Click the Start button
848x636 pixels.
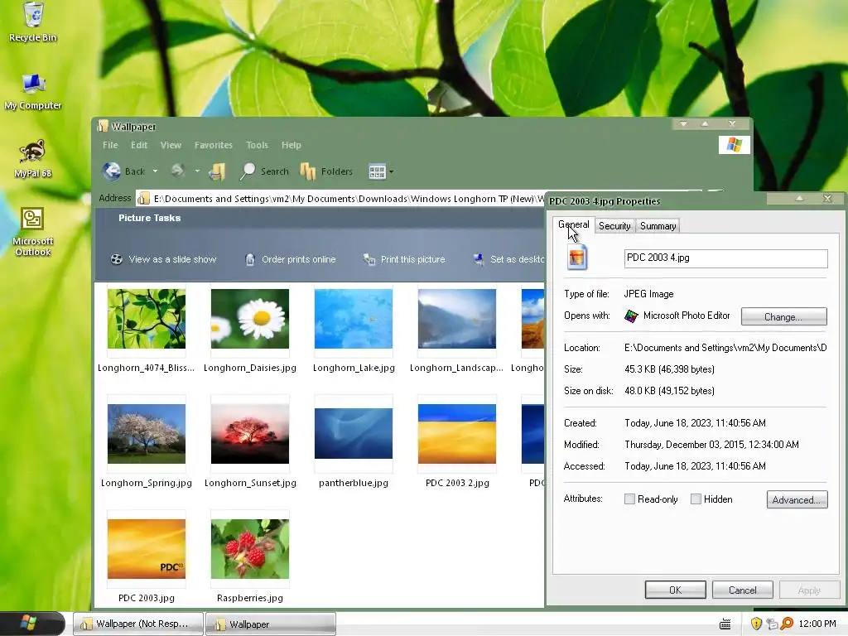(x=32, y=624)
